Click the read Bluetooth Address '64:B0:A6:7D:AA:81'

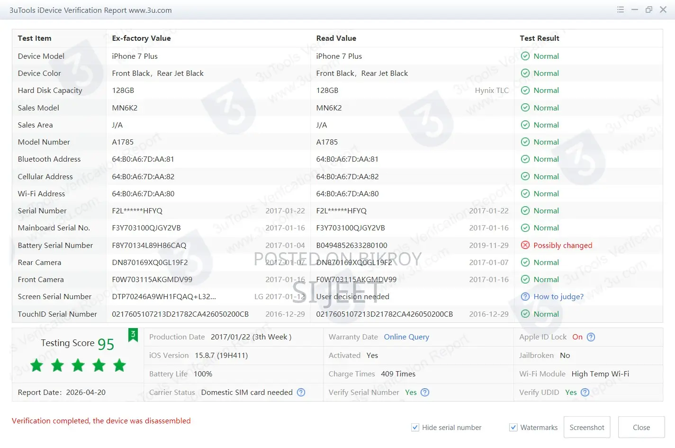348,159
